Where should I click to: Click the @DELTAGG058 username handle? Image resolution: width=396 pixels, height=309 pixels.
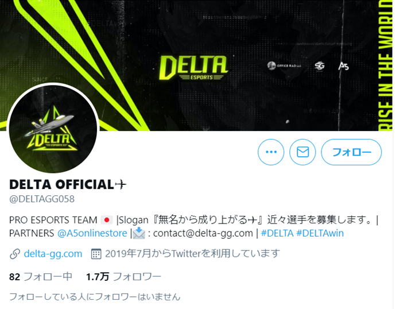pos(42,199)
